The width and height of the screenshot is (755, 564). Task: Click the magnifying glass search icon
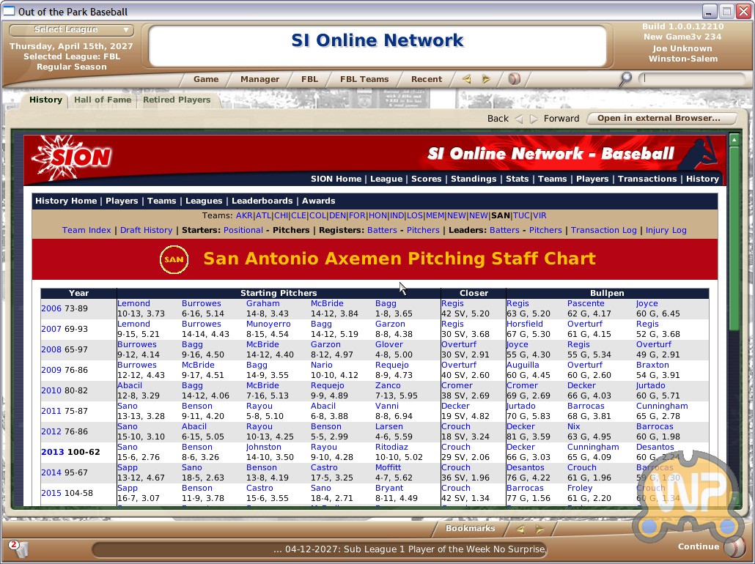point(625,79)
